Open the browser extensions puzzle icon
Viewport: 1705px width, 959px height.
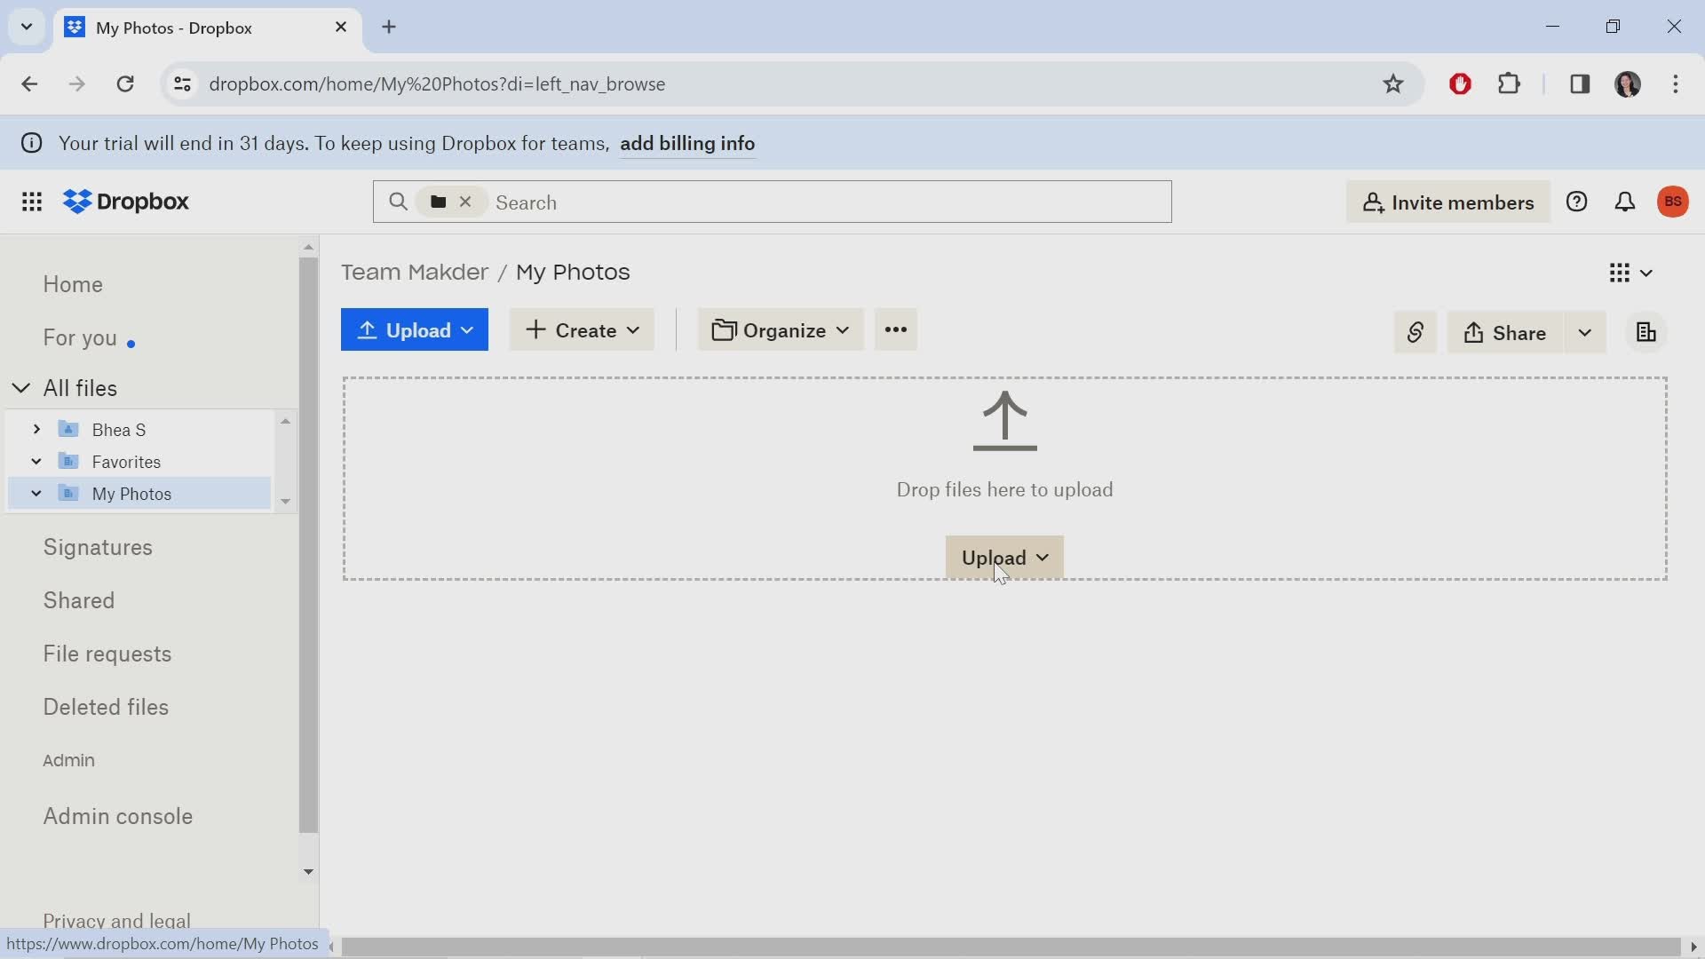pos(1510,84)
